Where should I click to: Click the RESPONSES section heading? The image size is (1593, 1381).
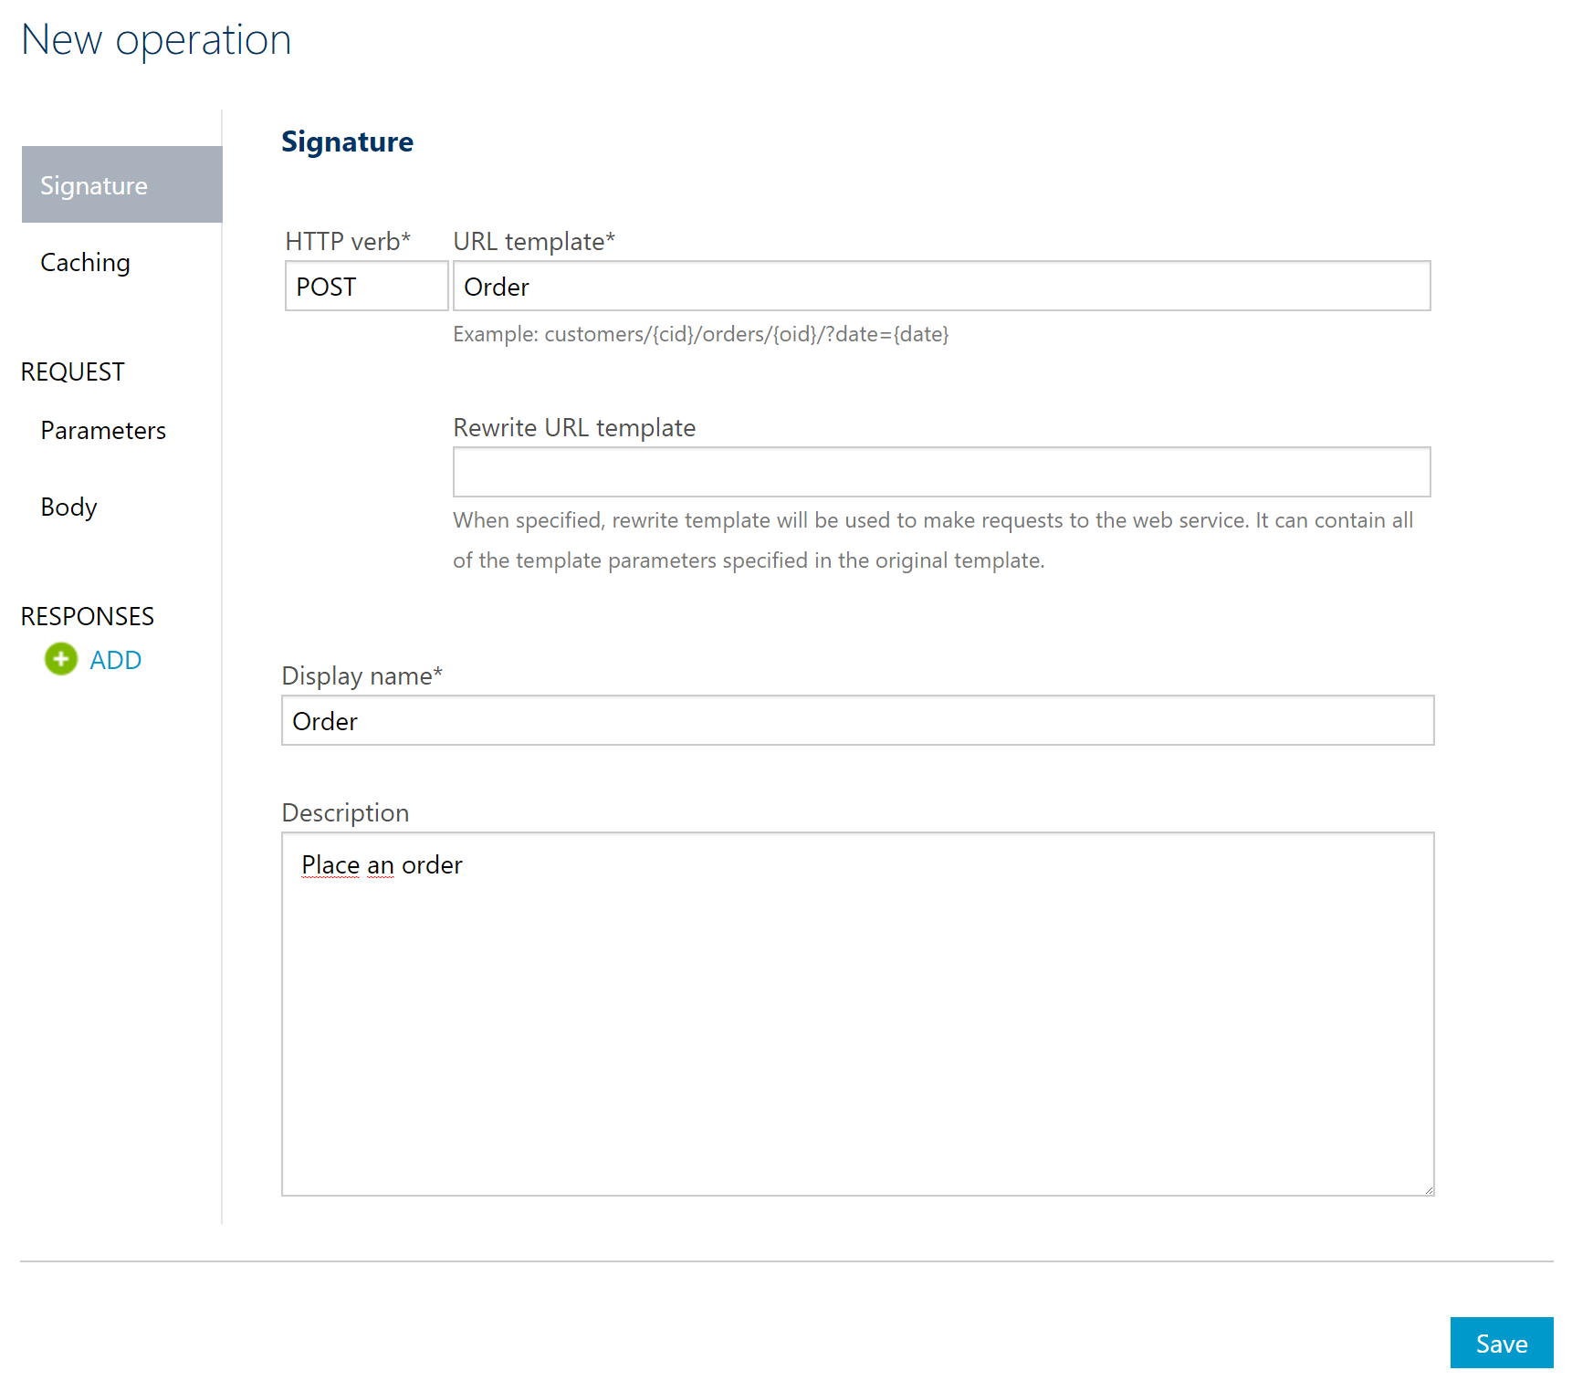tap(87, 616)
